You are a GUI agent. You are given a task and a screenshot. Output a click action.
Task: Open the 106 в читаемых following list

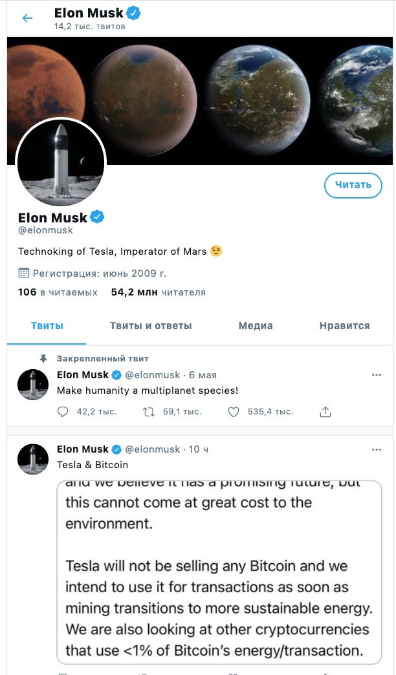click(58, 292)
